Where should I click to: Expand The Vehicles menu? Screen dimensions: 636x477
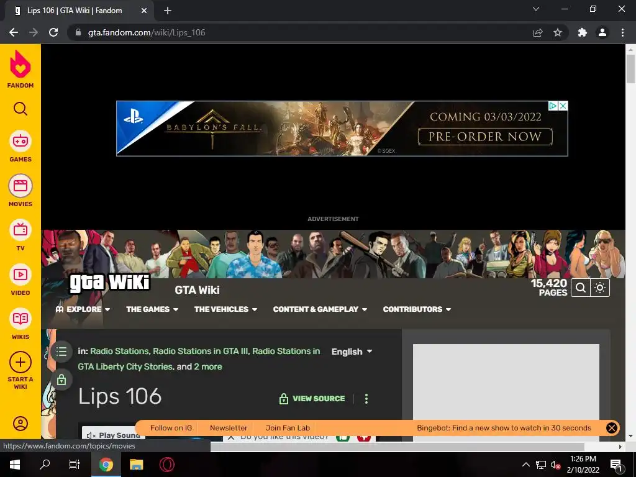225,309
